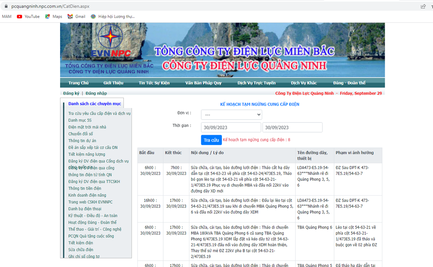Open the Thông tin tiền điện category
The width and height of the screenshot is (433, 267).
click(x=85, y=188)
